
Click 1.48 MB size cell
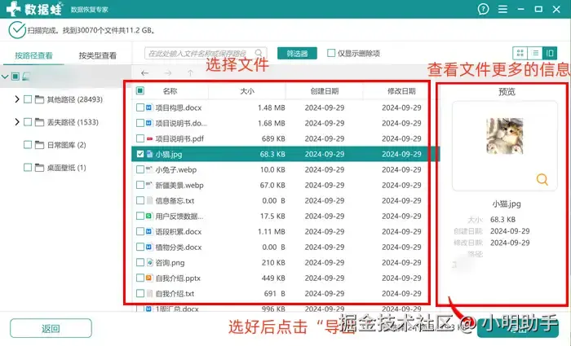[272, 107]
